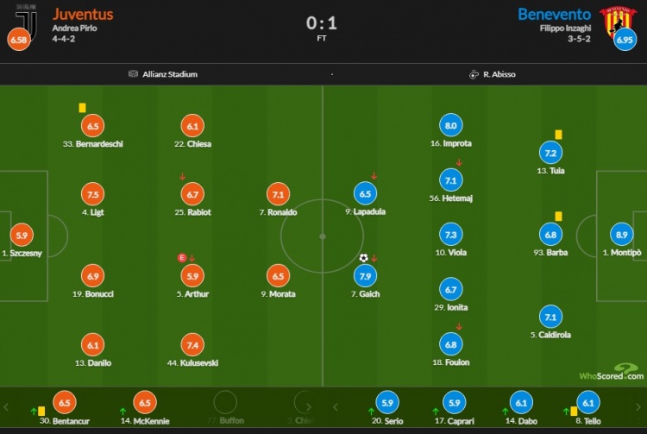Click the stadium icon beside Allianz Stadium
Screen dimensions: 647x434
click(x=133, y=74)
